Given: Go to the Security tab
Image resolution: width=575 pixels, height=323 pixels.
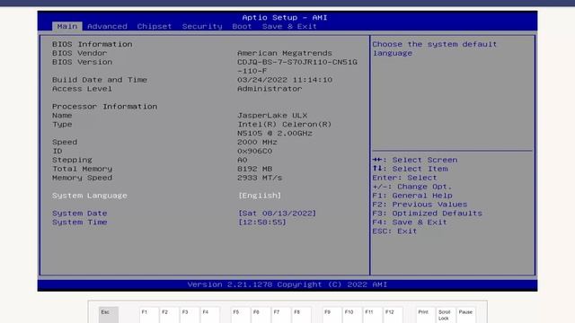Looking at the screenshot, I should [202, 26].
